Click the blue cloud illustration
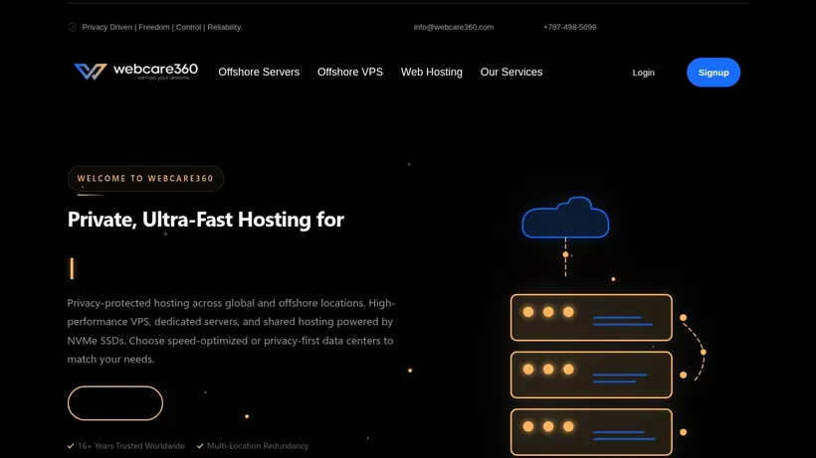Screen dimensions: 816x458 (565, 218)
